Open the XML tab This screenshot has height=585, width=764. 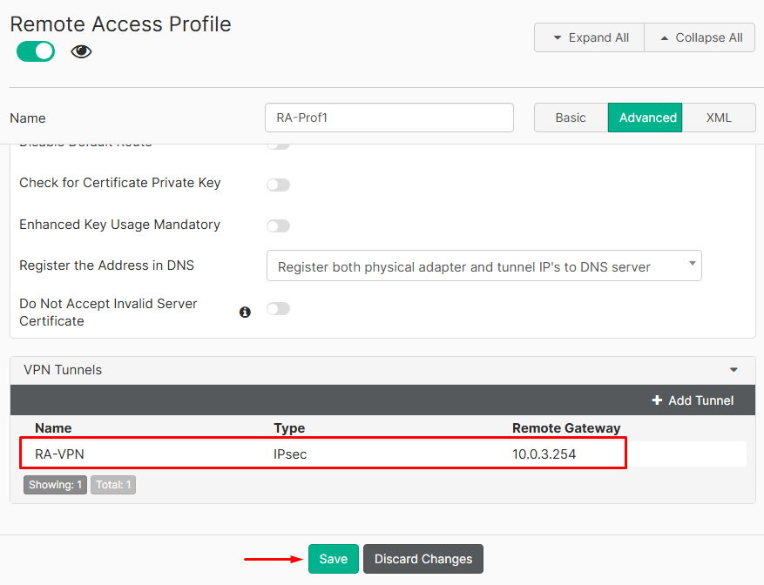(719, 117)
